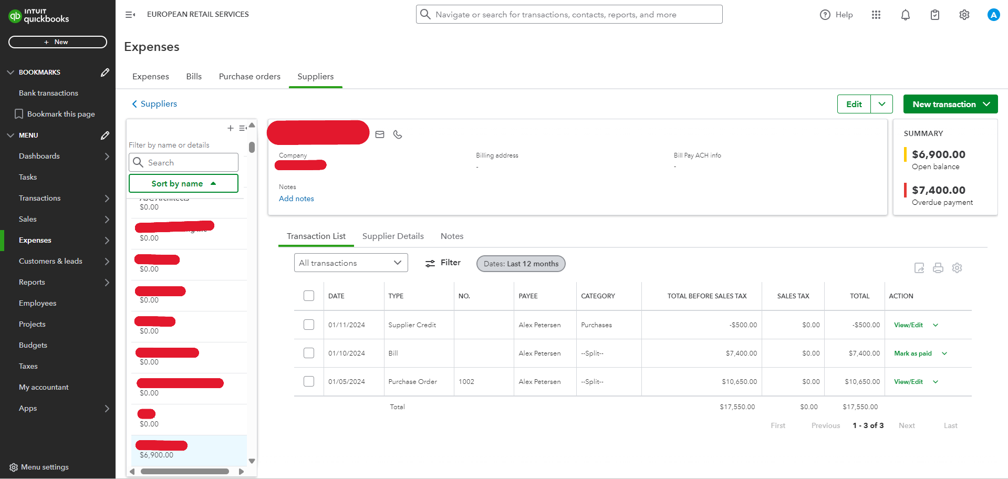Tick the Supplier Credit row checkbox
The height and width of the screenshot is (479, 1008).
[309, 325]
